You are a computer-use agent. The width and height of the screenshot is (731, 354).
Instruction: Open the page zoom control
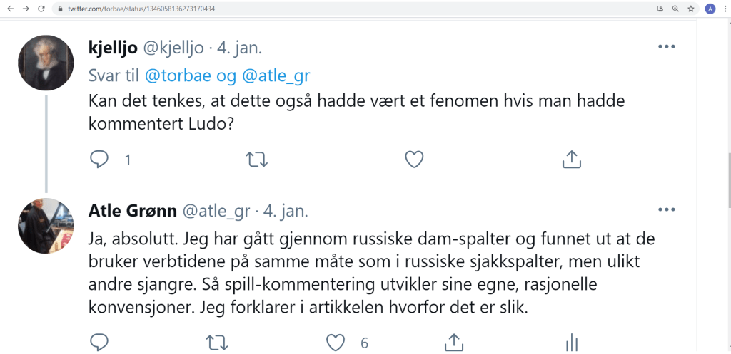(675, 9)
